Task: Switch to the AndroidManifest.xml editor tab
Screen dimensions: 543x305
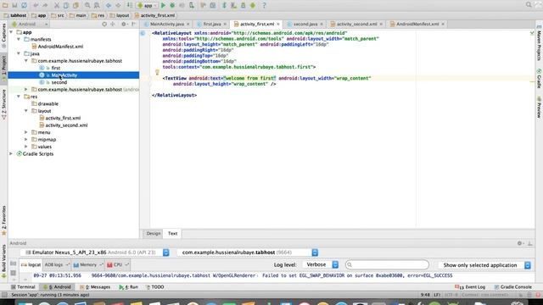Action: (417, 25)
